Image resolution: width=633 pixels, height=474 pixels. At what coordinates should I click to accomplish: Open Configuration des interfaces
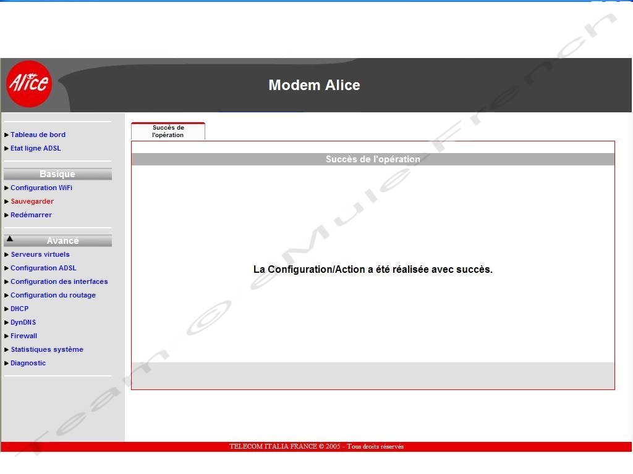click(59, 281)
